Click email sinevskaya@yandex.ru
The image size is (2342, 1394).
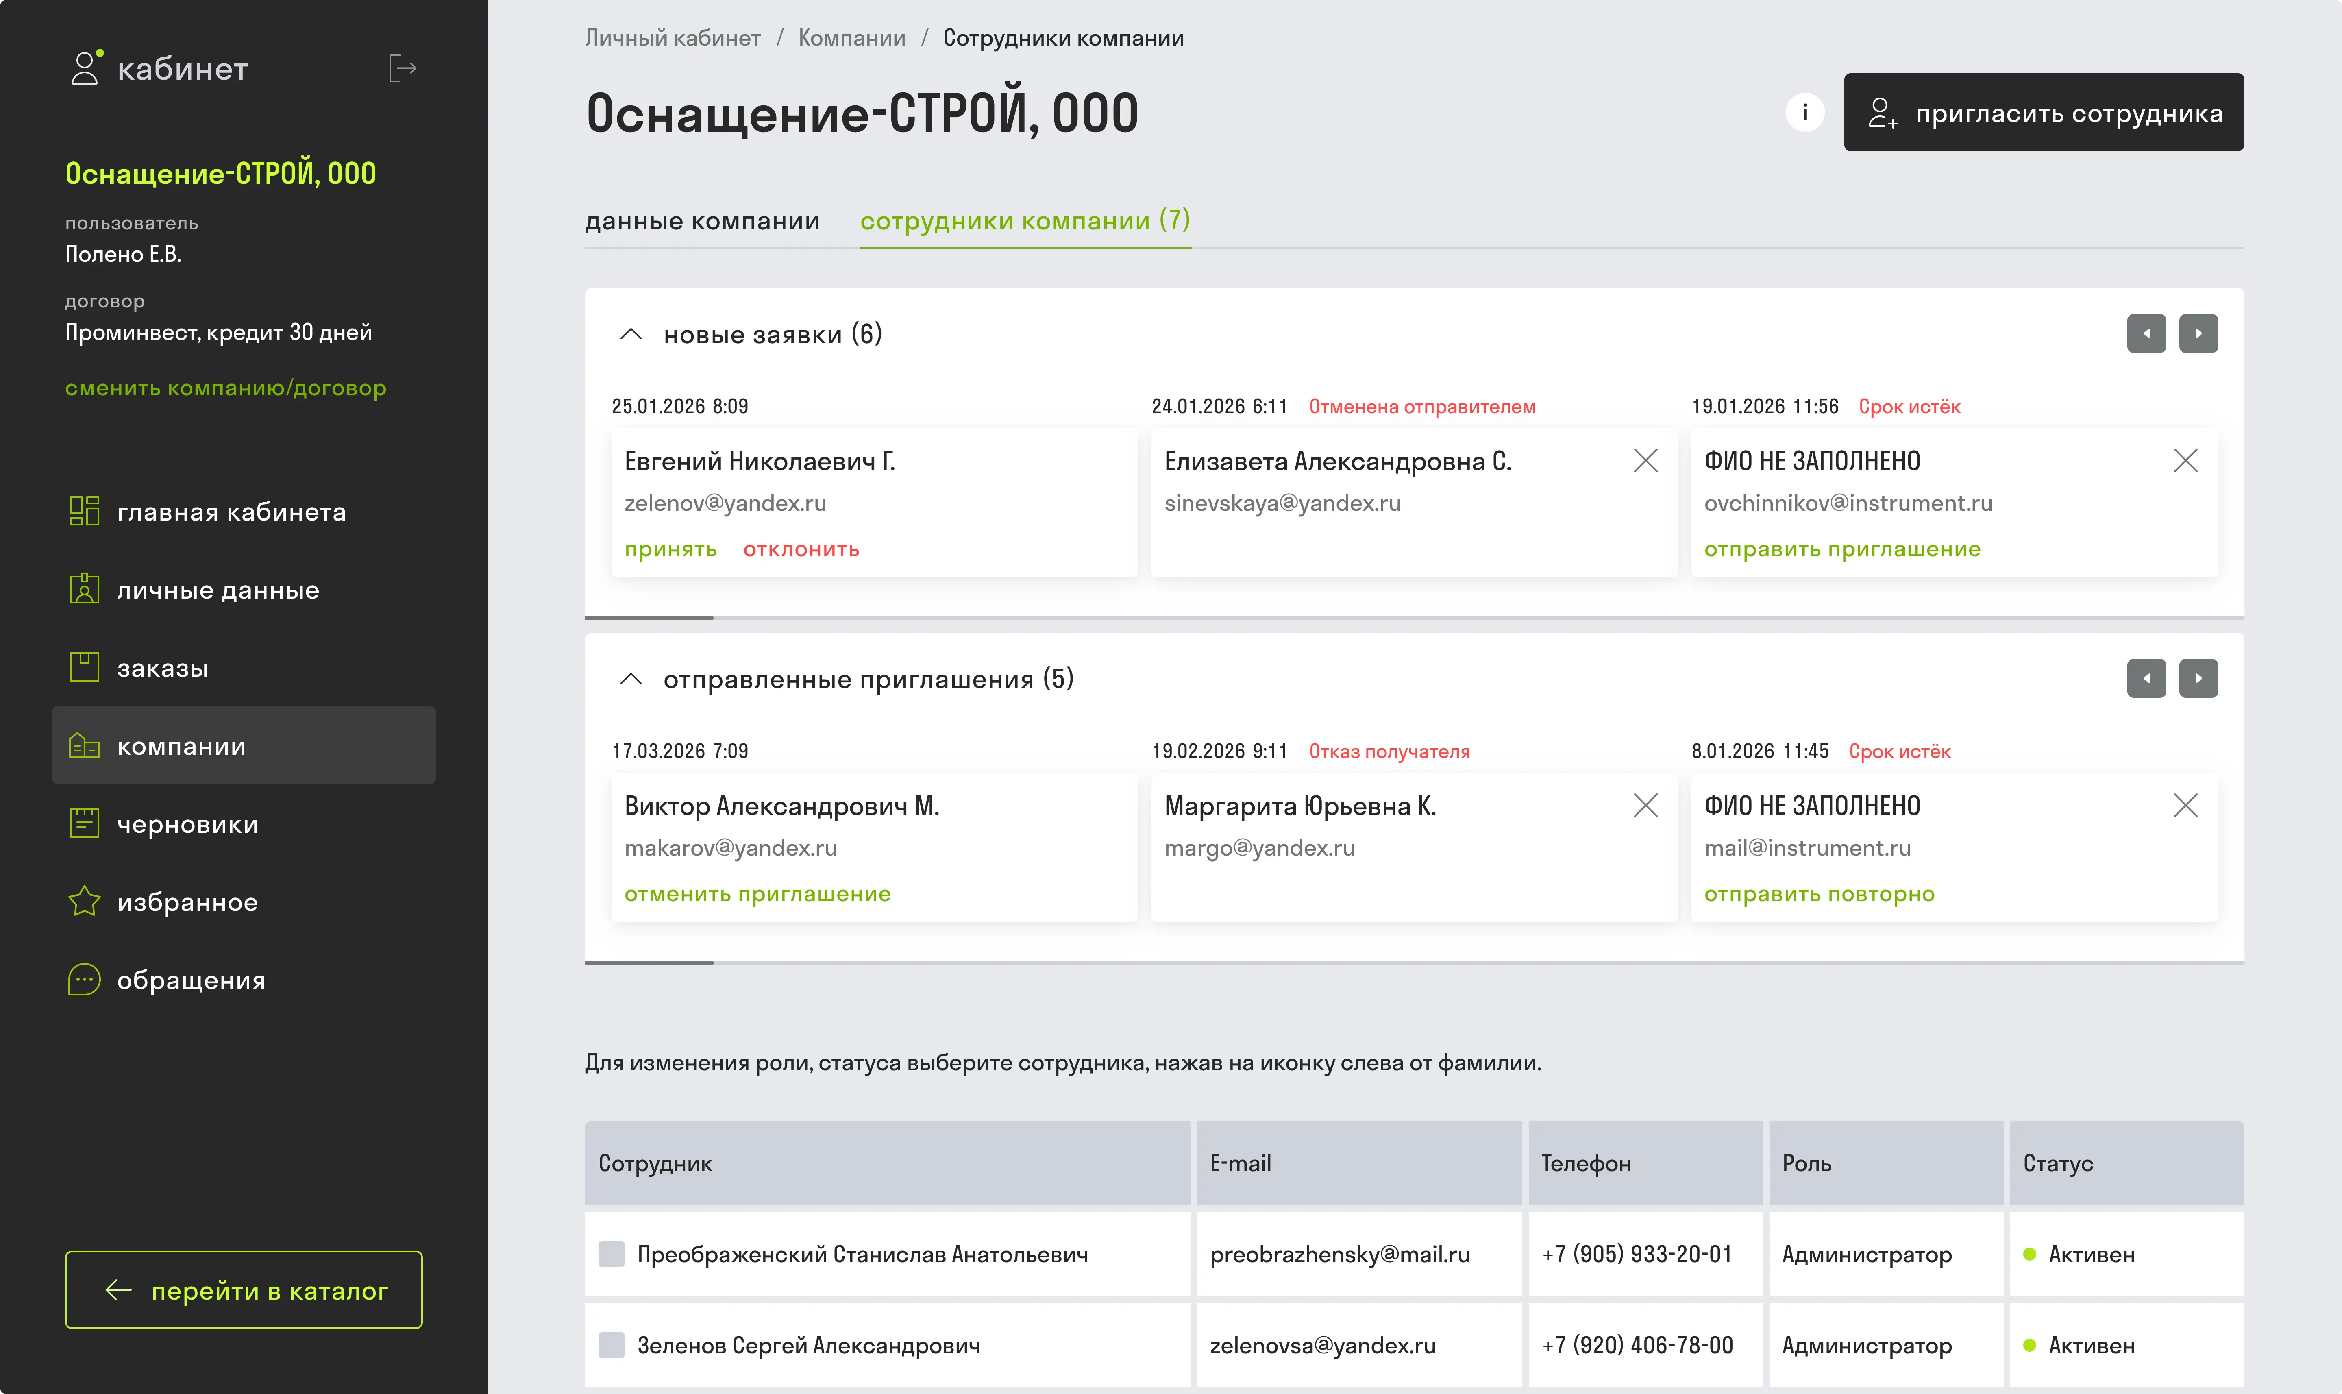[1282, 503]
